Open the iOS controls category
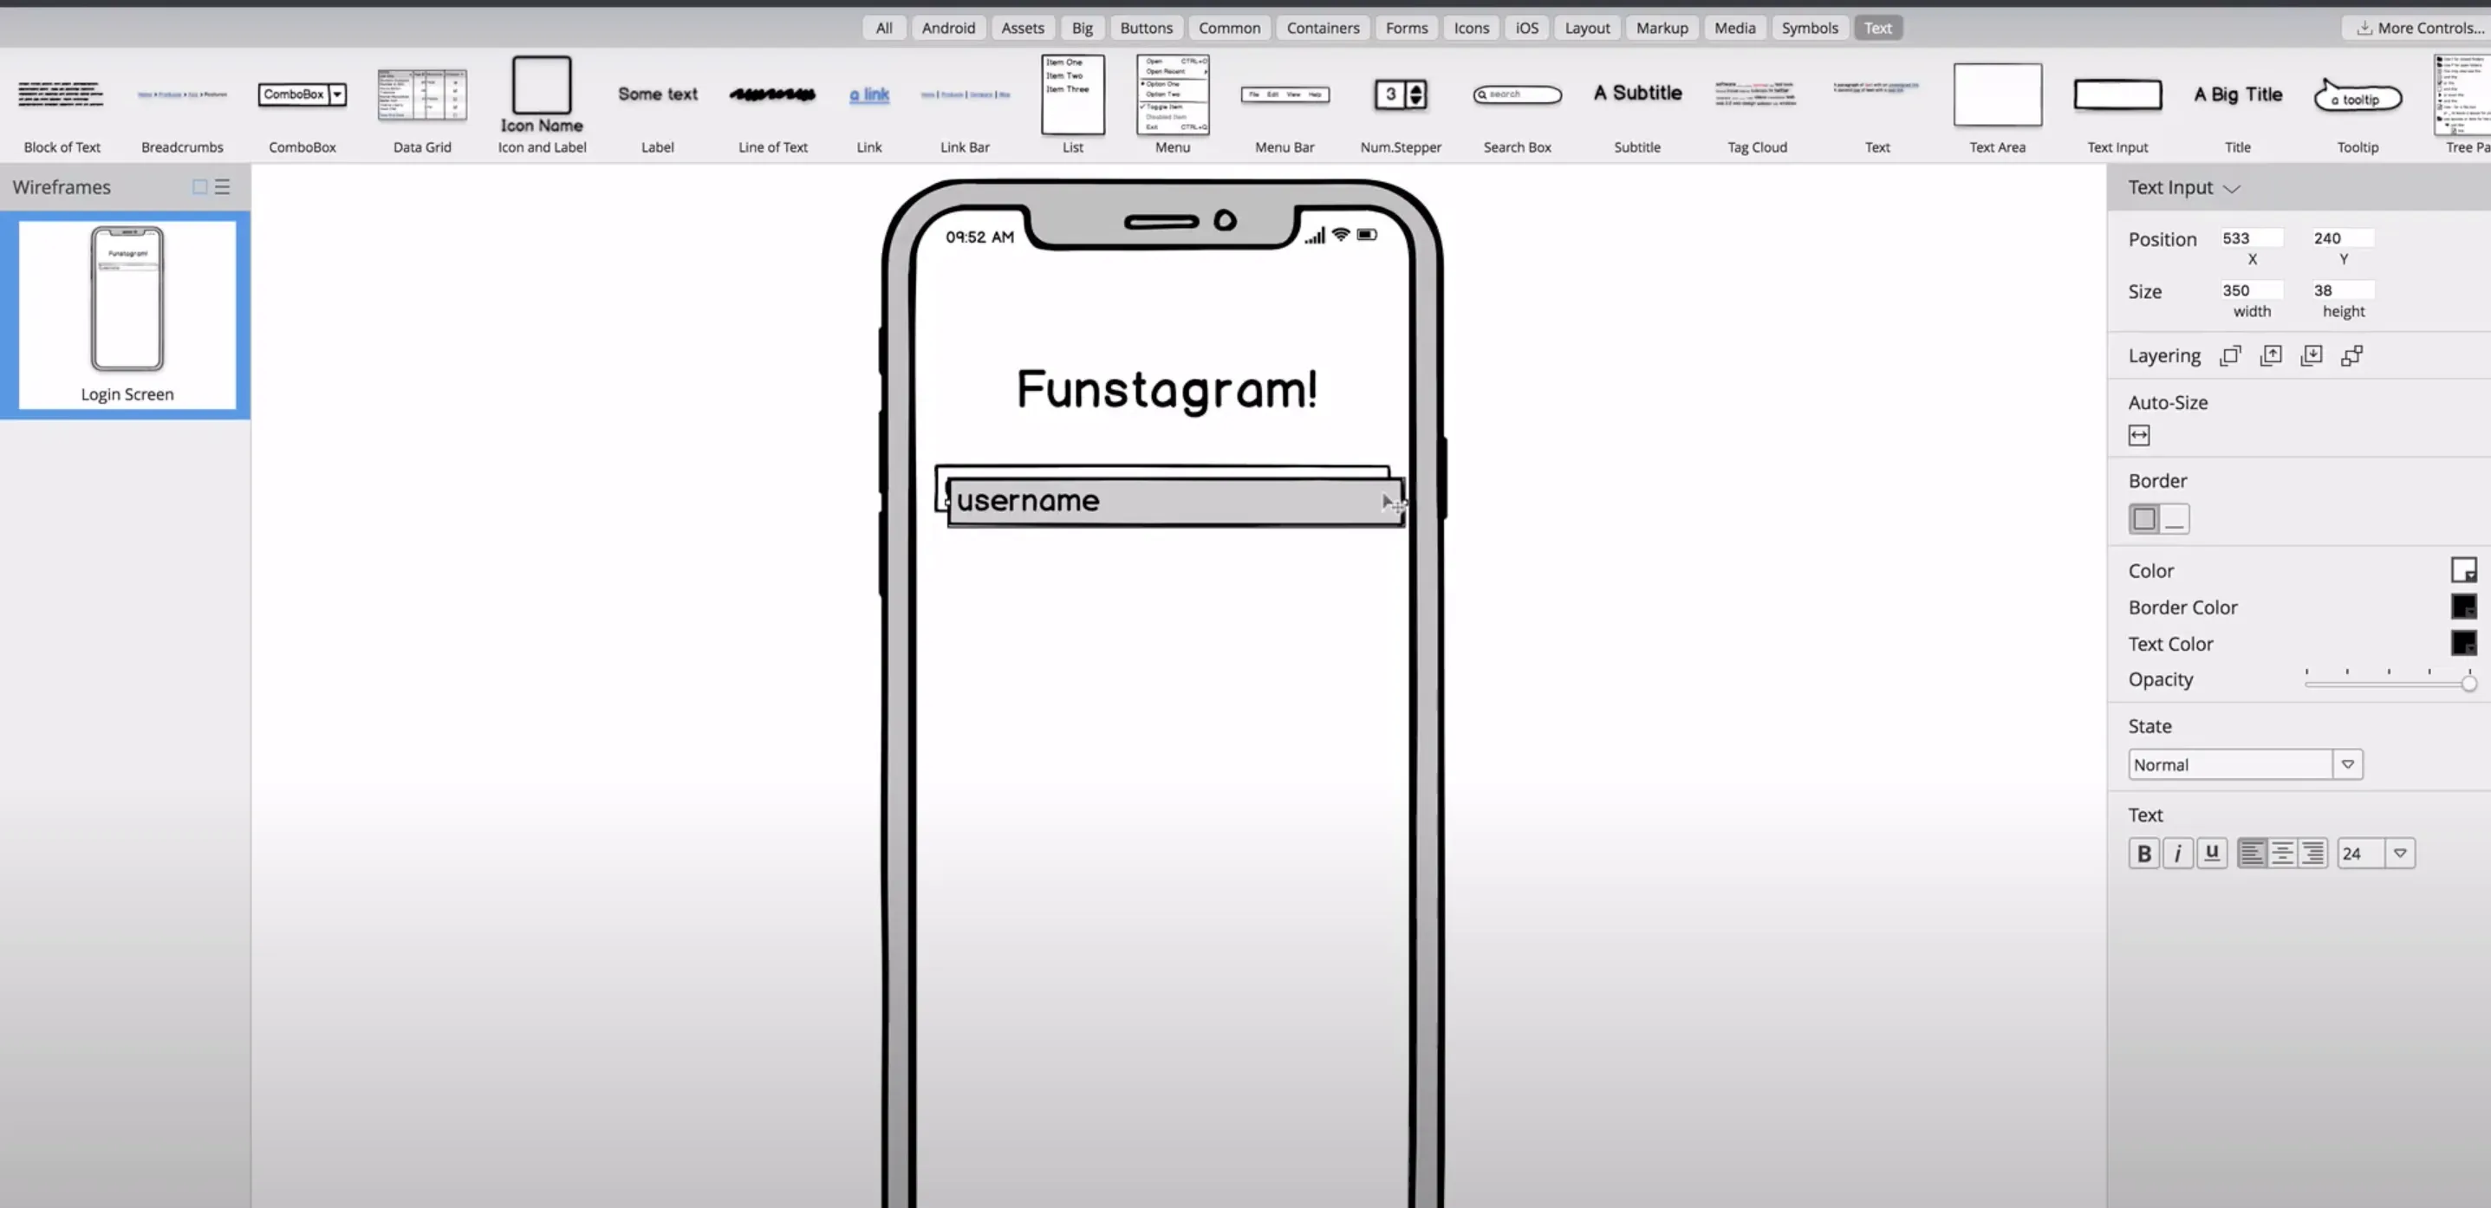 click(1526, 28)
